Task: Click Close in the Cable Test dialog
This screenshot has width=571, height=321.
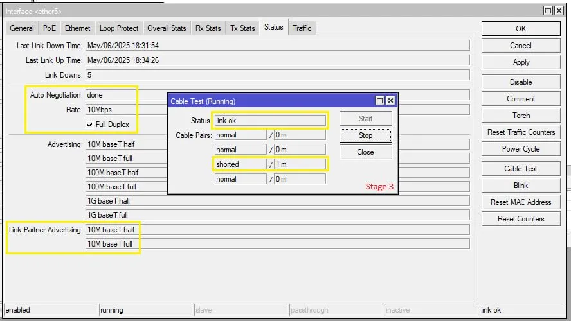Action: (366, 152)
